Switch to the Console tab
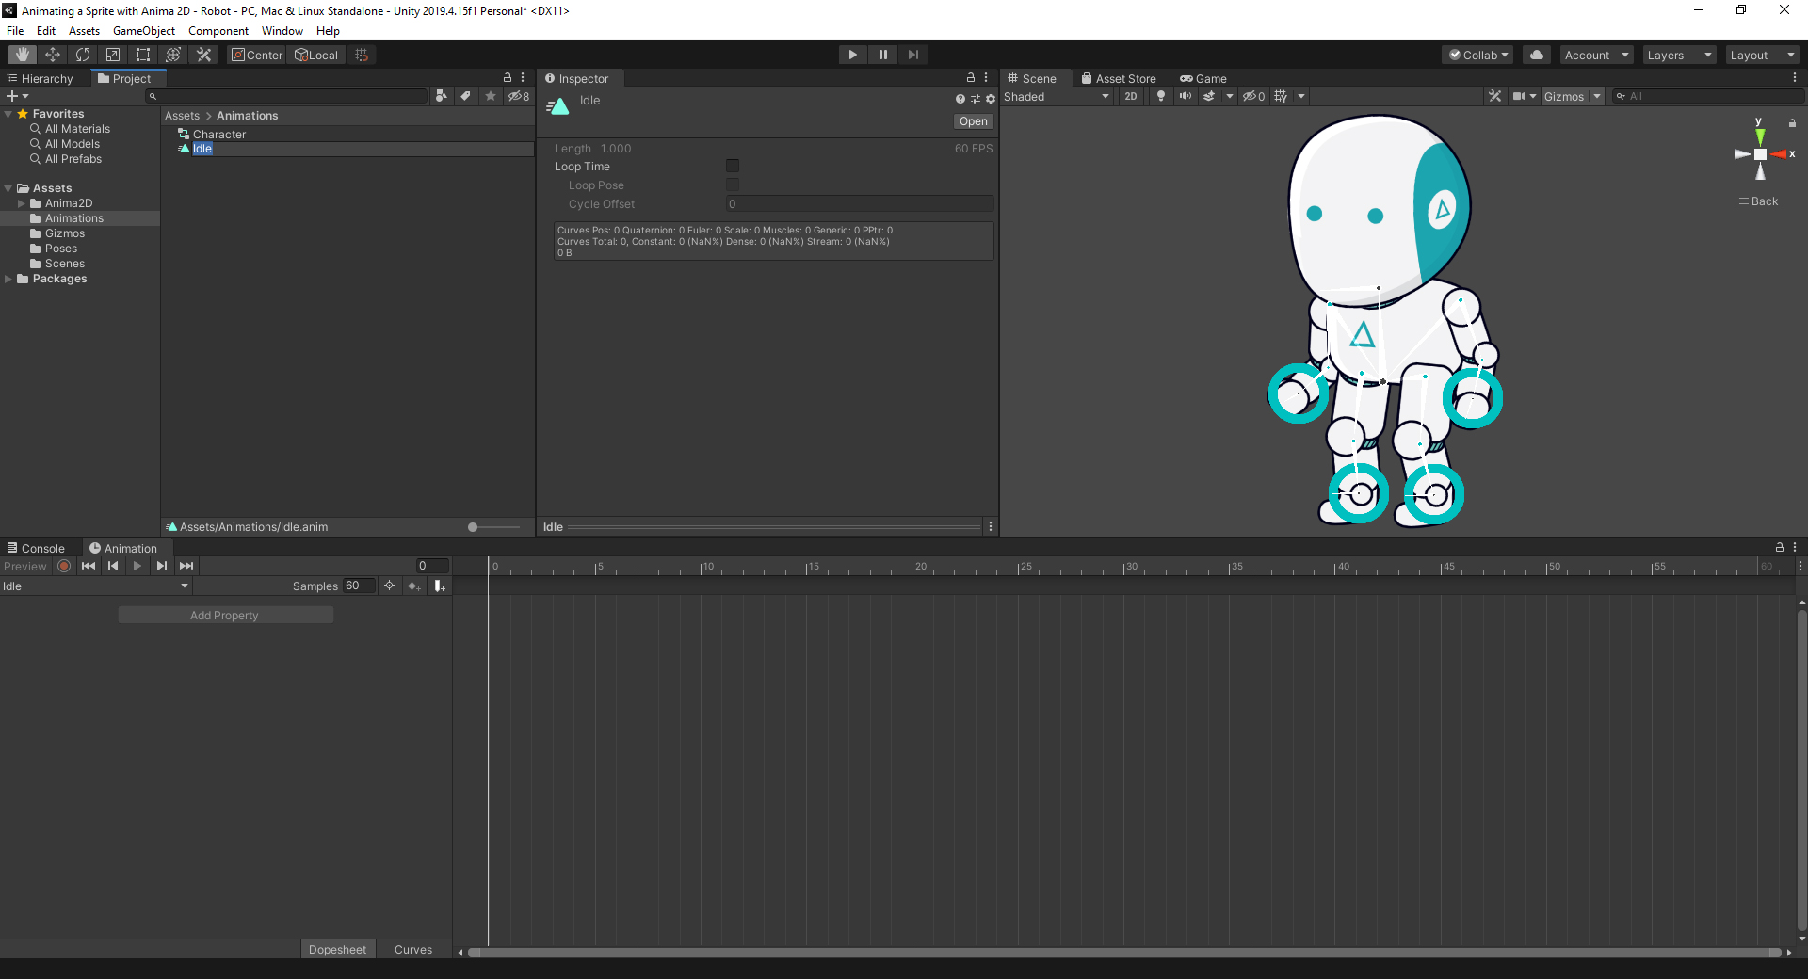The height and width of the screenshot is (979, 1808). click(x=38, y=548)
